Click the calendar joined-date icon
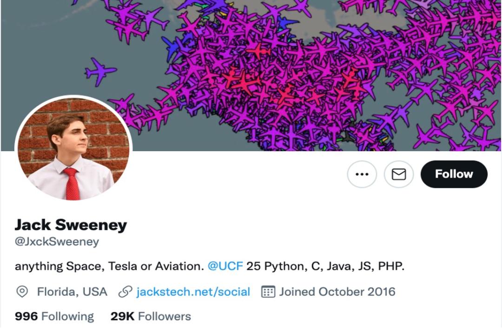 coord(268,292)
